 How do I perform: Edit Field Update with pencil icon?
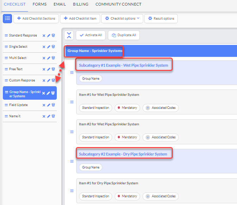pos(49,105)
